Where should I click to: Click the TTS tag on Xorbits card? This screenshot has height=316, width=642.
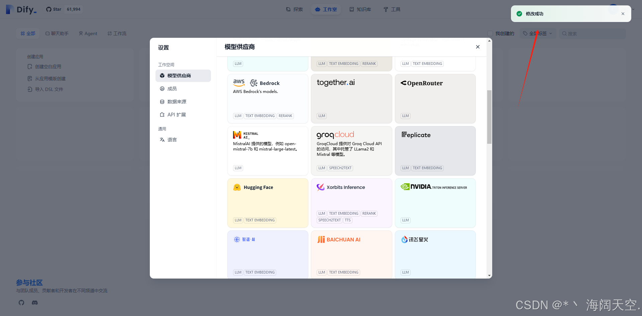(348, 220)
